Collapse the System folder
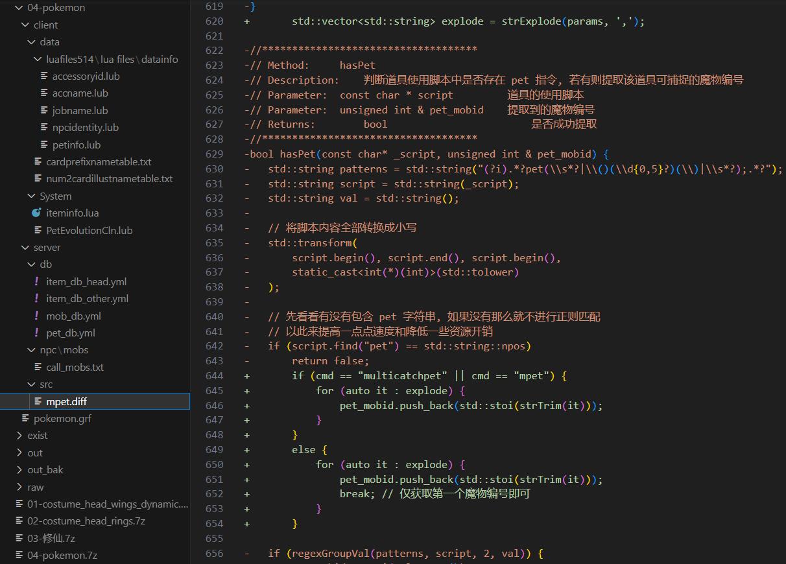The image size is (786, 564). point(32,196)
